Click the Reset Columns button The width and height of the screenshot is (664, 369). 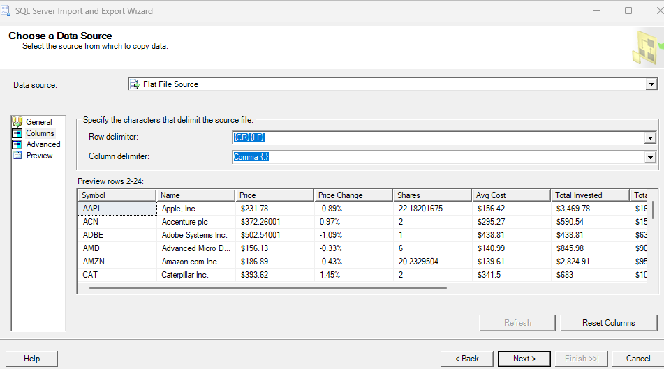point(609,323)
